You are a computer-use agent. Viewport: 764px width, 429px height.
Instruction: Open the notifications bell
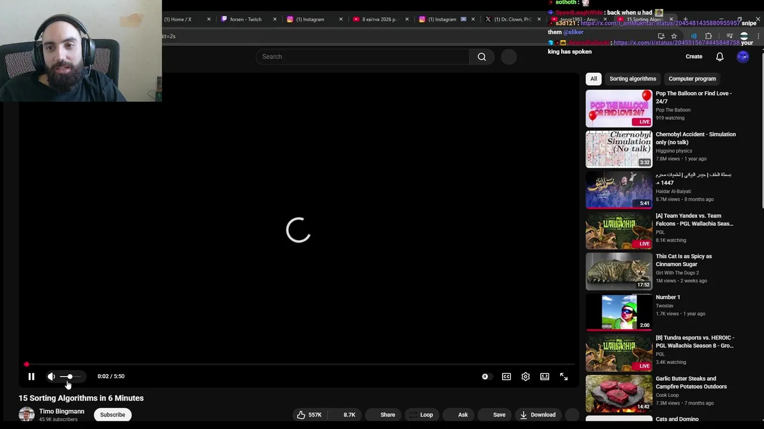click(720, 57)
